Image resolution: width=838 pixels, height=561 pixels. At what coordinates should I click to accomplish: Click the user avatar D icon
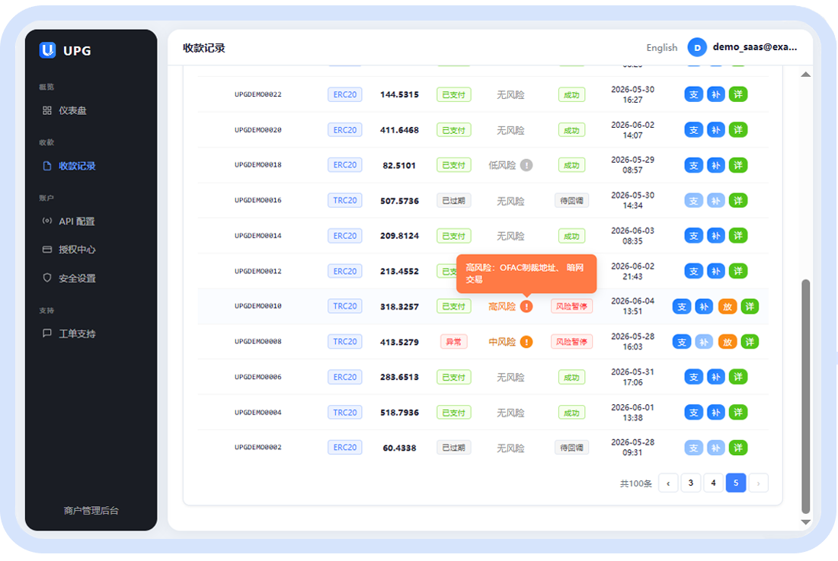(697, 47)
